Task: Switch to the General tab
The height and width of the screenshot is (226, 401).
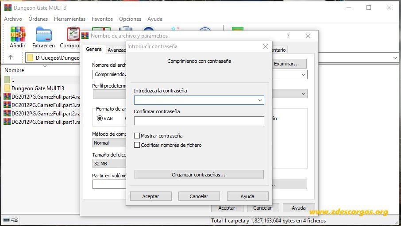Action: point(94,49)
